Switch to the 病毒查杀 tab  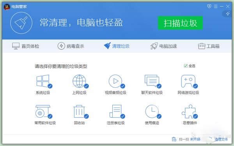point(71,46)
